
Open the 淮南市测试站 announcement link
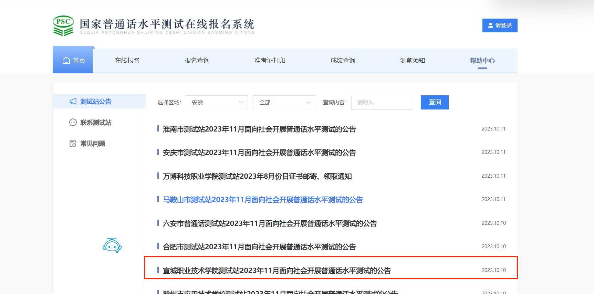pyautogui.click(x=259, y=129)
